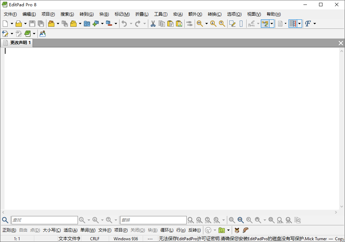The image size is (345, 242).
Task: Click the green smiley folder favorites icon
Action: click(x=222, y=230)
